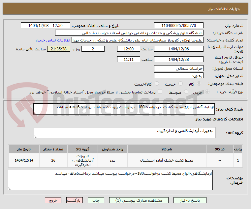
Task: Click the announcement date field 1404/12/03 - 12:50
Action: [x=46, y=26]
